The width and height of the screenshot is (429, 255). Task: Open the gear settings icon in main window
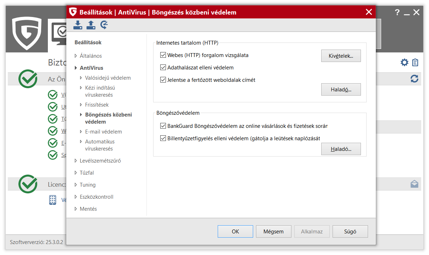coord(405,63)
